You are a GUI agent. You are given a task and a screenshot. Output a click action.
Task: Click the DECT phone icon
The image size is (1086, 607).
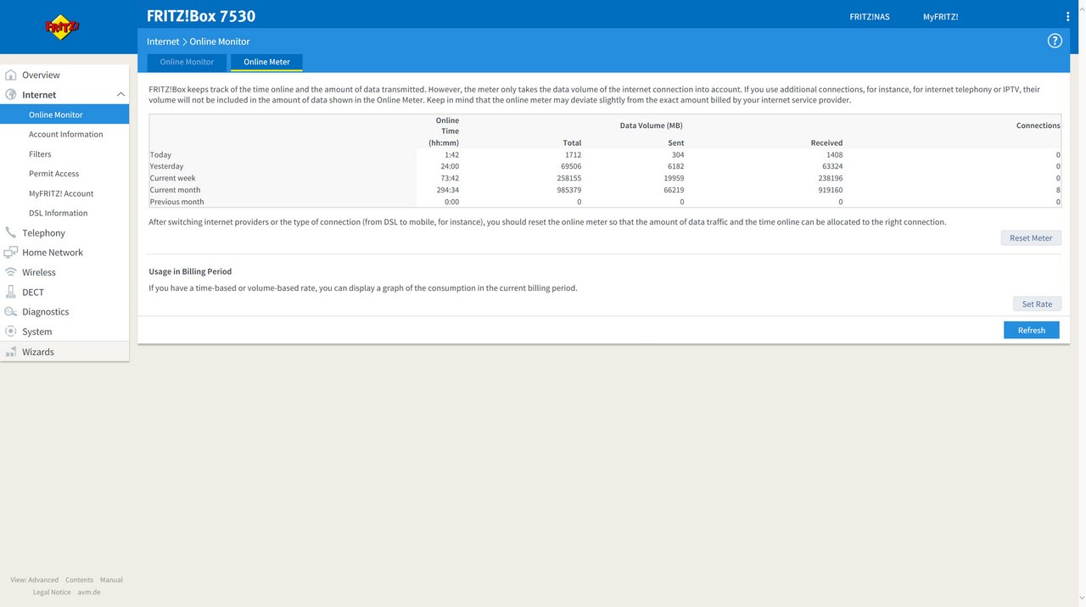(11, 292)
